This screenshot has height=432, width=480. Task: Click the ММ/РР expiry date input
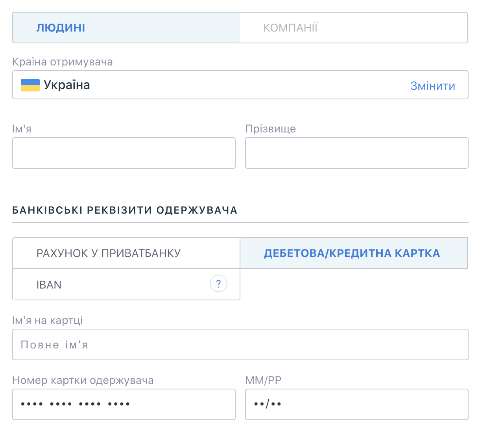[356, 404]
